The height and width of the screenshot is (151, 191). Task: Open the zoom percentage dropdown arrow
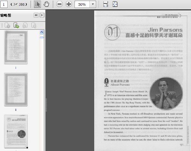(93, 4)
